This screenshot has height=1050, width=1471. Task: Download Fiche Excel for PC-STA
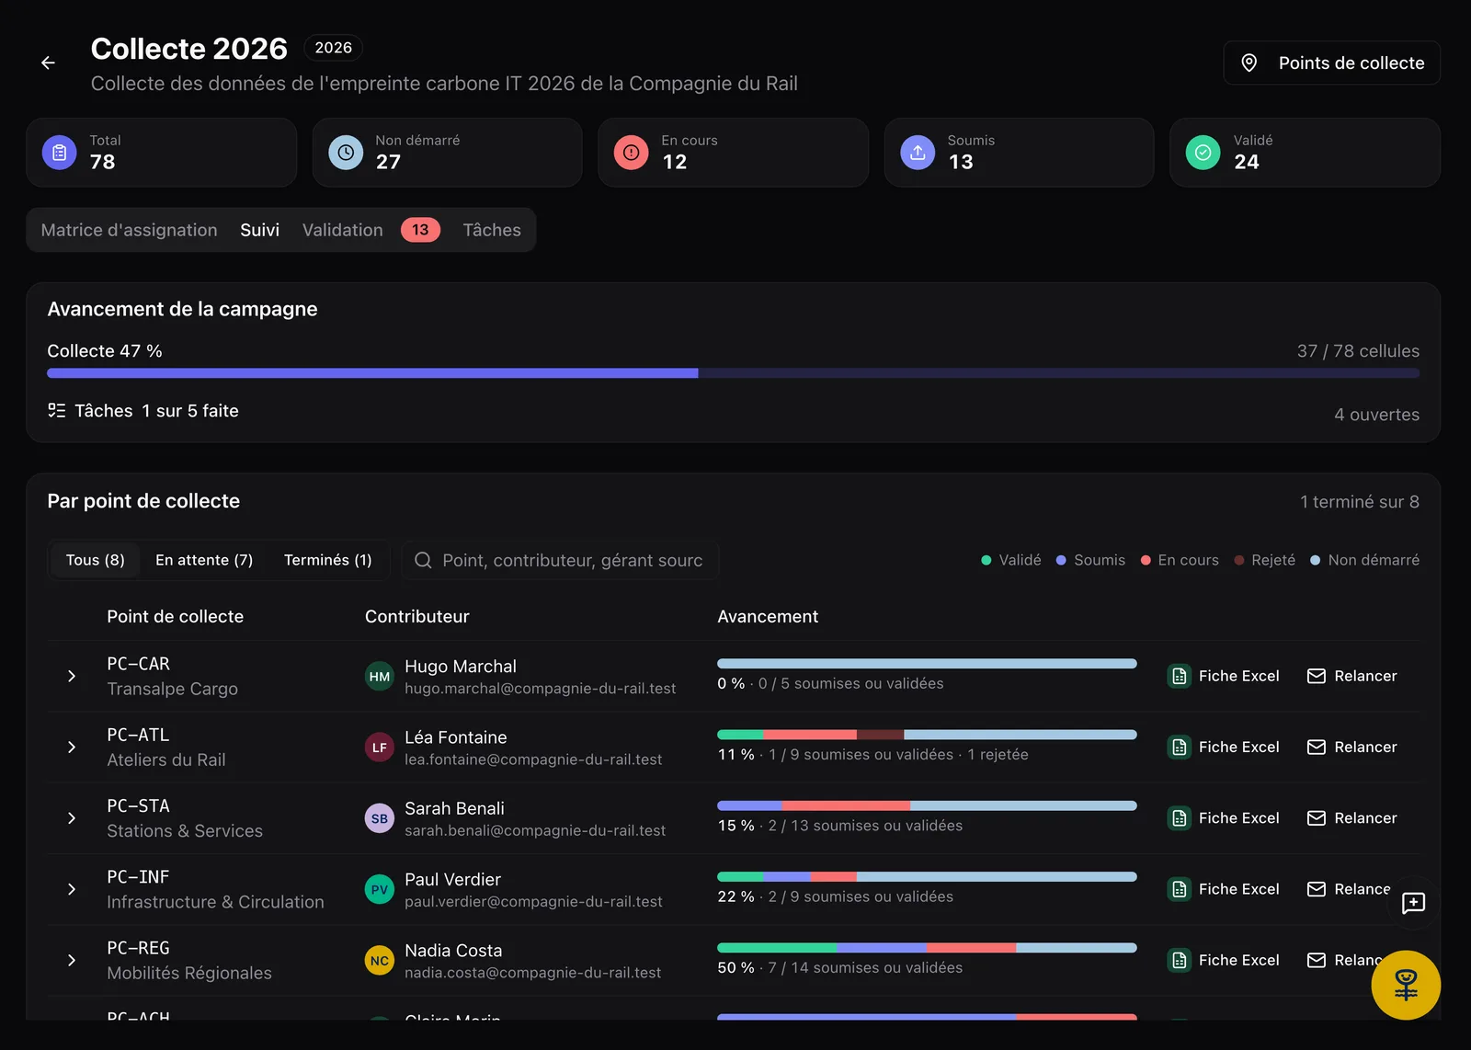coord(1224,818)
